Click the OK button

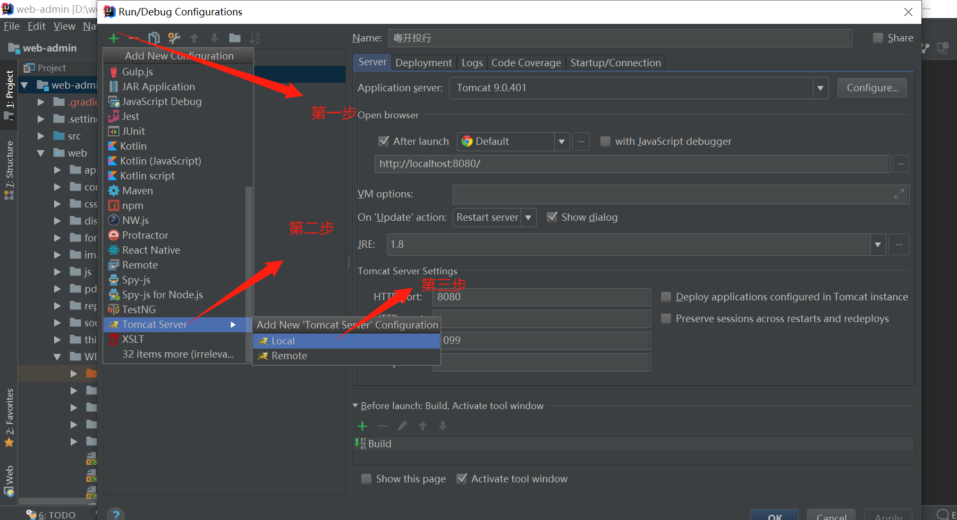775,516
